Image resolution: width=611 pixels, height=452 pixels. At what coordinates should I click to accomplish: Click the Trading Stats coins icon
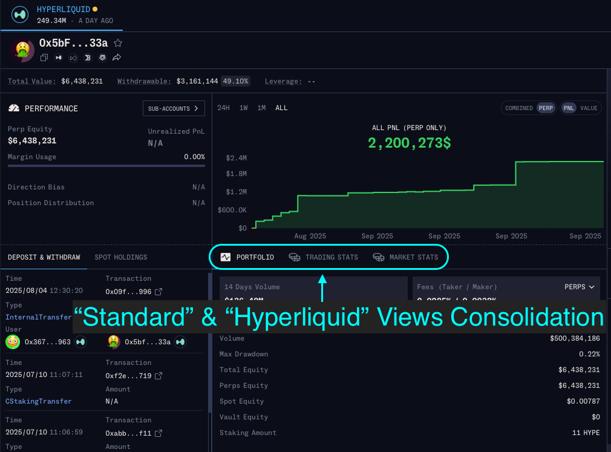click(x=294, y=257)
